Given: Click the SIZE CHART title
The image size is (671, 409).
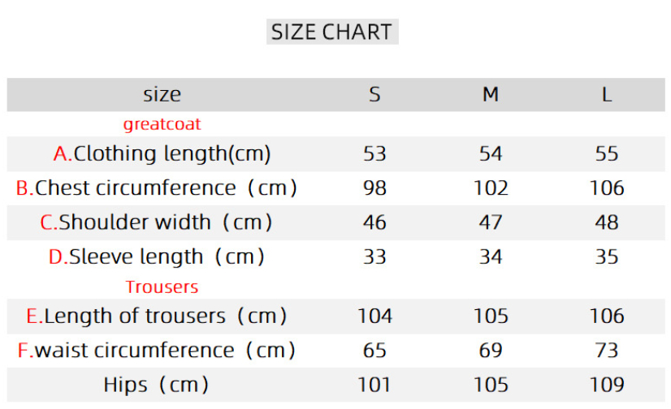Looking at the screenshot, I should (331, 32).
